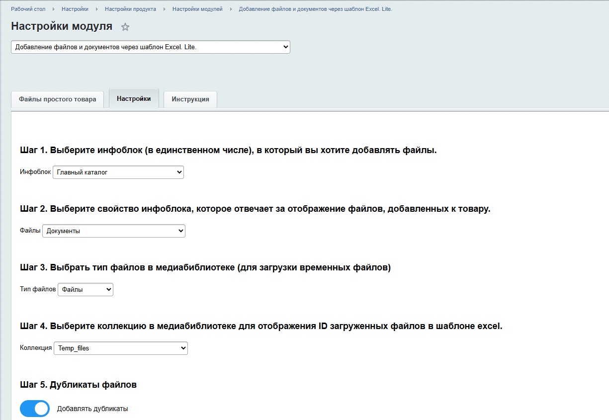Open the Инструкция tab
This screenshot has height=420, width=609.
point(190,99)
